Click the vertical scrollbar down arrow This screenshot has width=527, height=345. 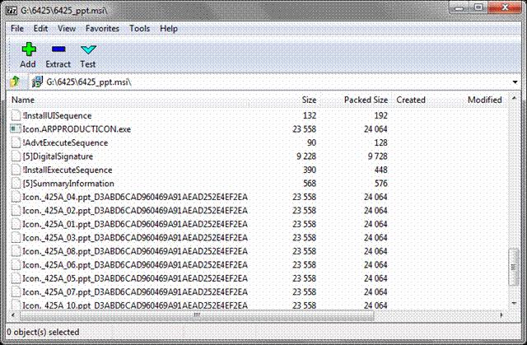point(514,304)
